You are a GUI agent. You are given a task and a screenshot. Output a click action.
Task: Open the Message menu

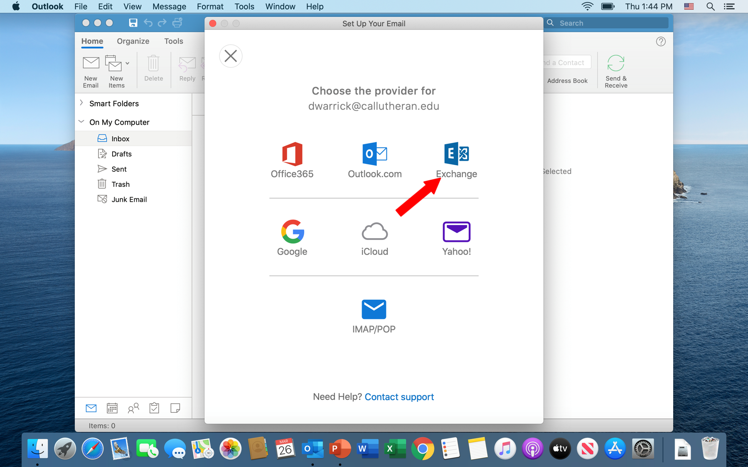[x=169, y=7]
